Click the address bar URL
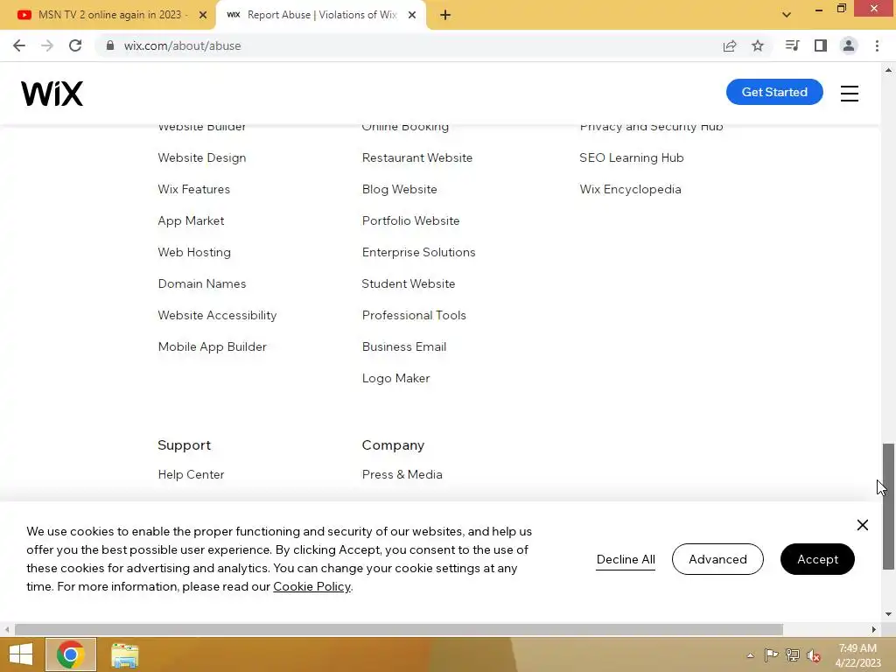 (x=182, y=45)
